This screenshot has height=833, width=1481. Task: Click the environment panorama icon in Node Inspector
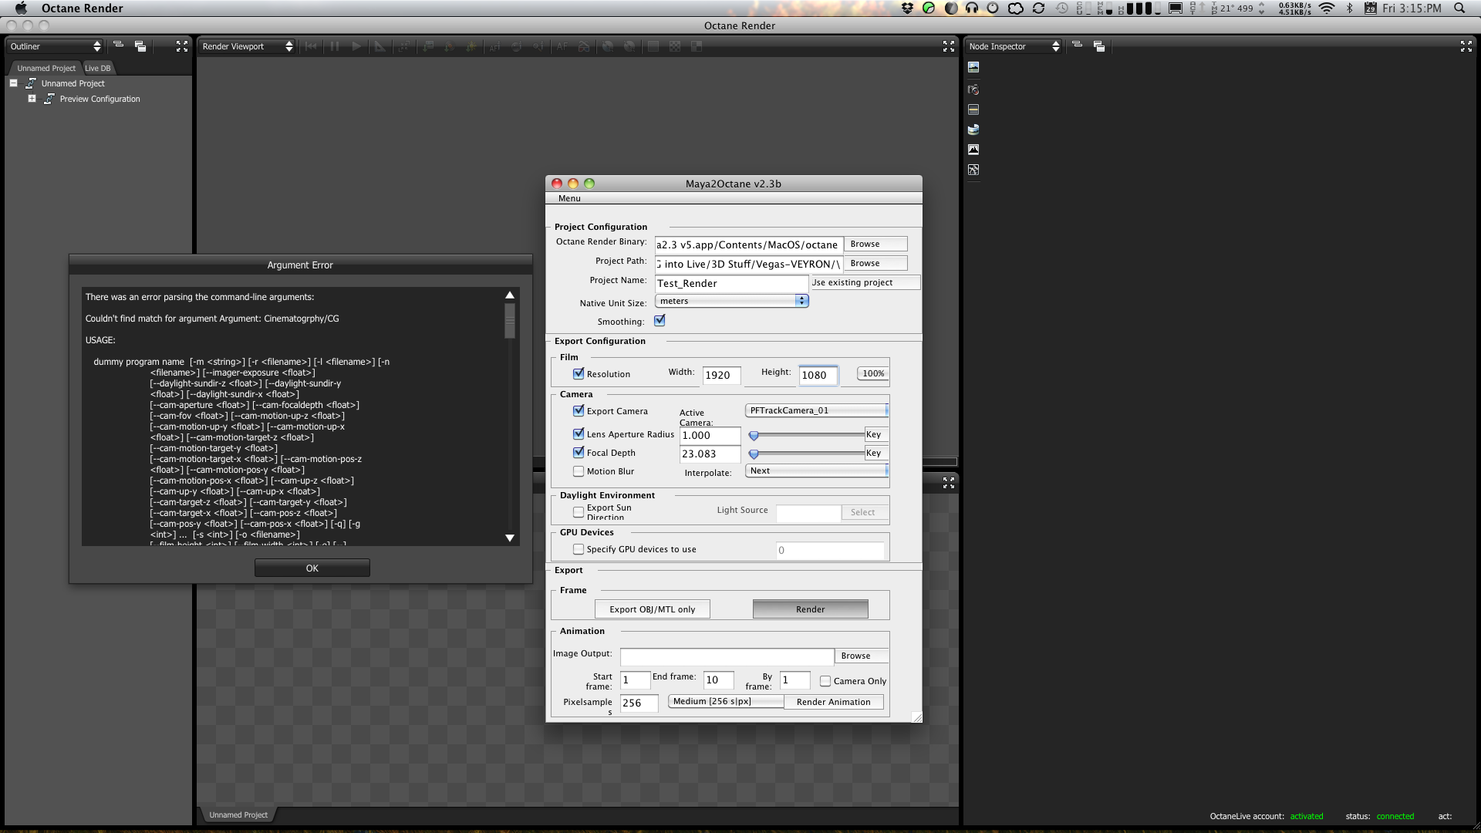[x=973, y=130]
